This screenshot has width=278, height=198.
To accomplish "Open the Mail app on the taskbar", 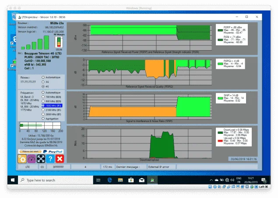I will tap(142, 180).
